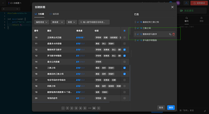Click the 动态规划 tag on problem 10
The width and height of the screenshot is (209, 114).
tap(114, 38)
